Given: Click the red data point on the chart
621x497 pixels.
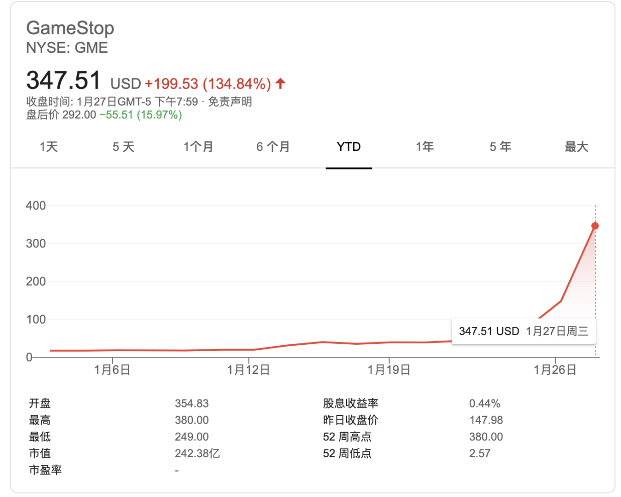Looking at the screenshot, I should [x=595, y=226].
